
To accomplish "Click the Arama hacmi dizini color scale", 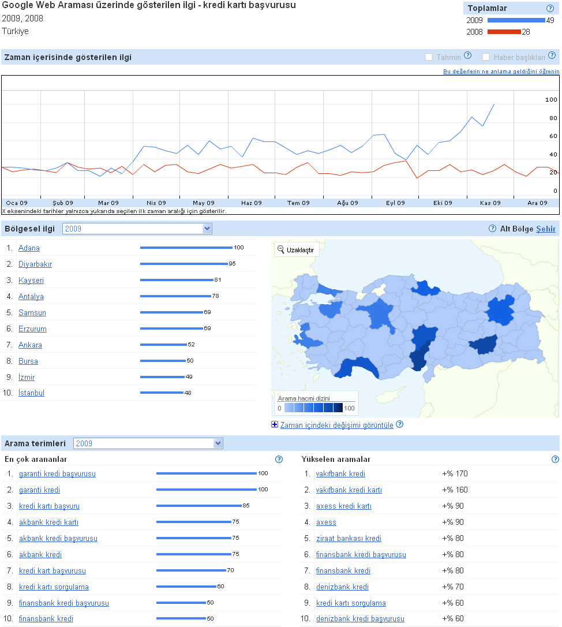I will tap(314, 408).
